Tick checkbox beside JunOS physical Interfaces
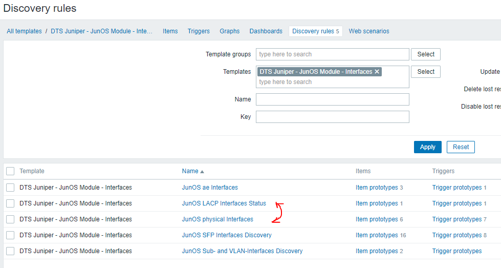The width and height of the screenshot is (501, 268). (x=10, y=219)
